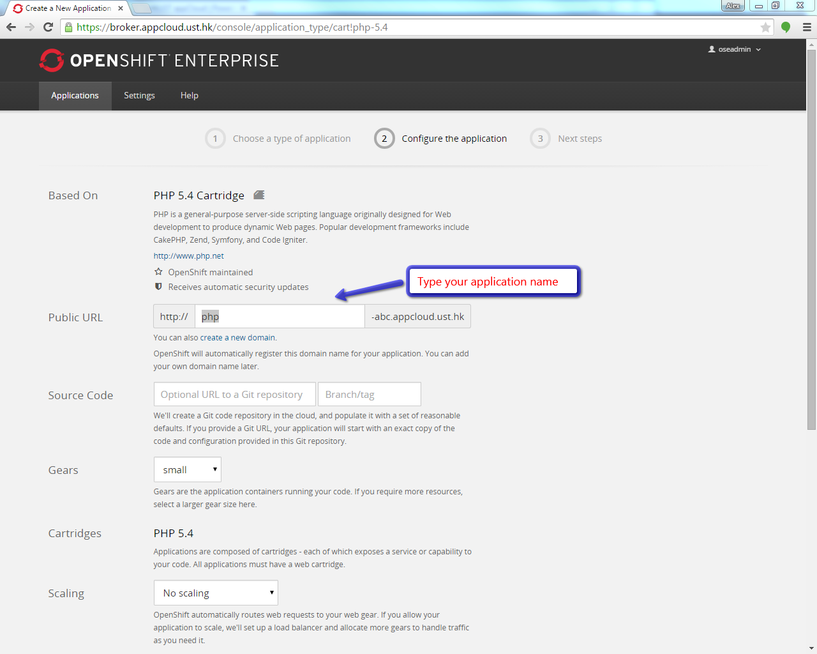817x654 pixels.
Task: Bookmark this page with the star icon
Action: click(765, 27)
